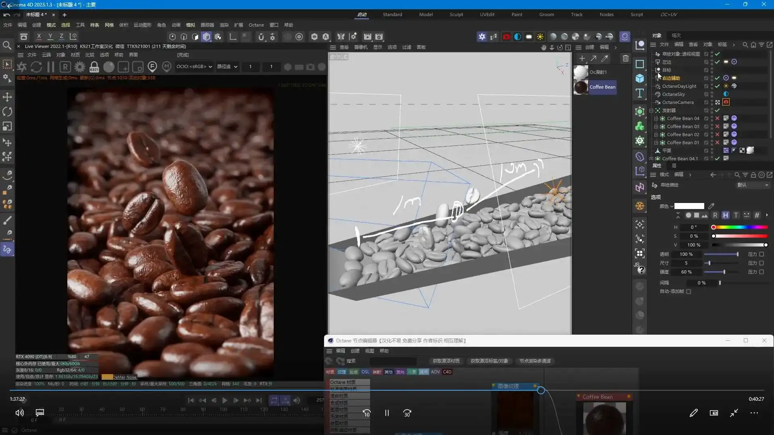774x435 pixels.
Task: Click the 获取激活材质 button
Action: pos(446,361)
